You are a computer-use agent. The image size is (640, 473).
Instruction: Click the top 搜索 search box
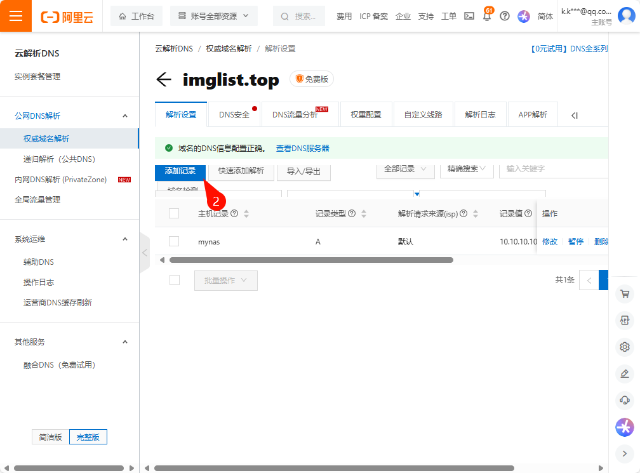click(x=299, y=16)
